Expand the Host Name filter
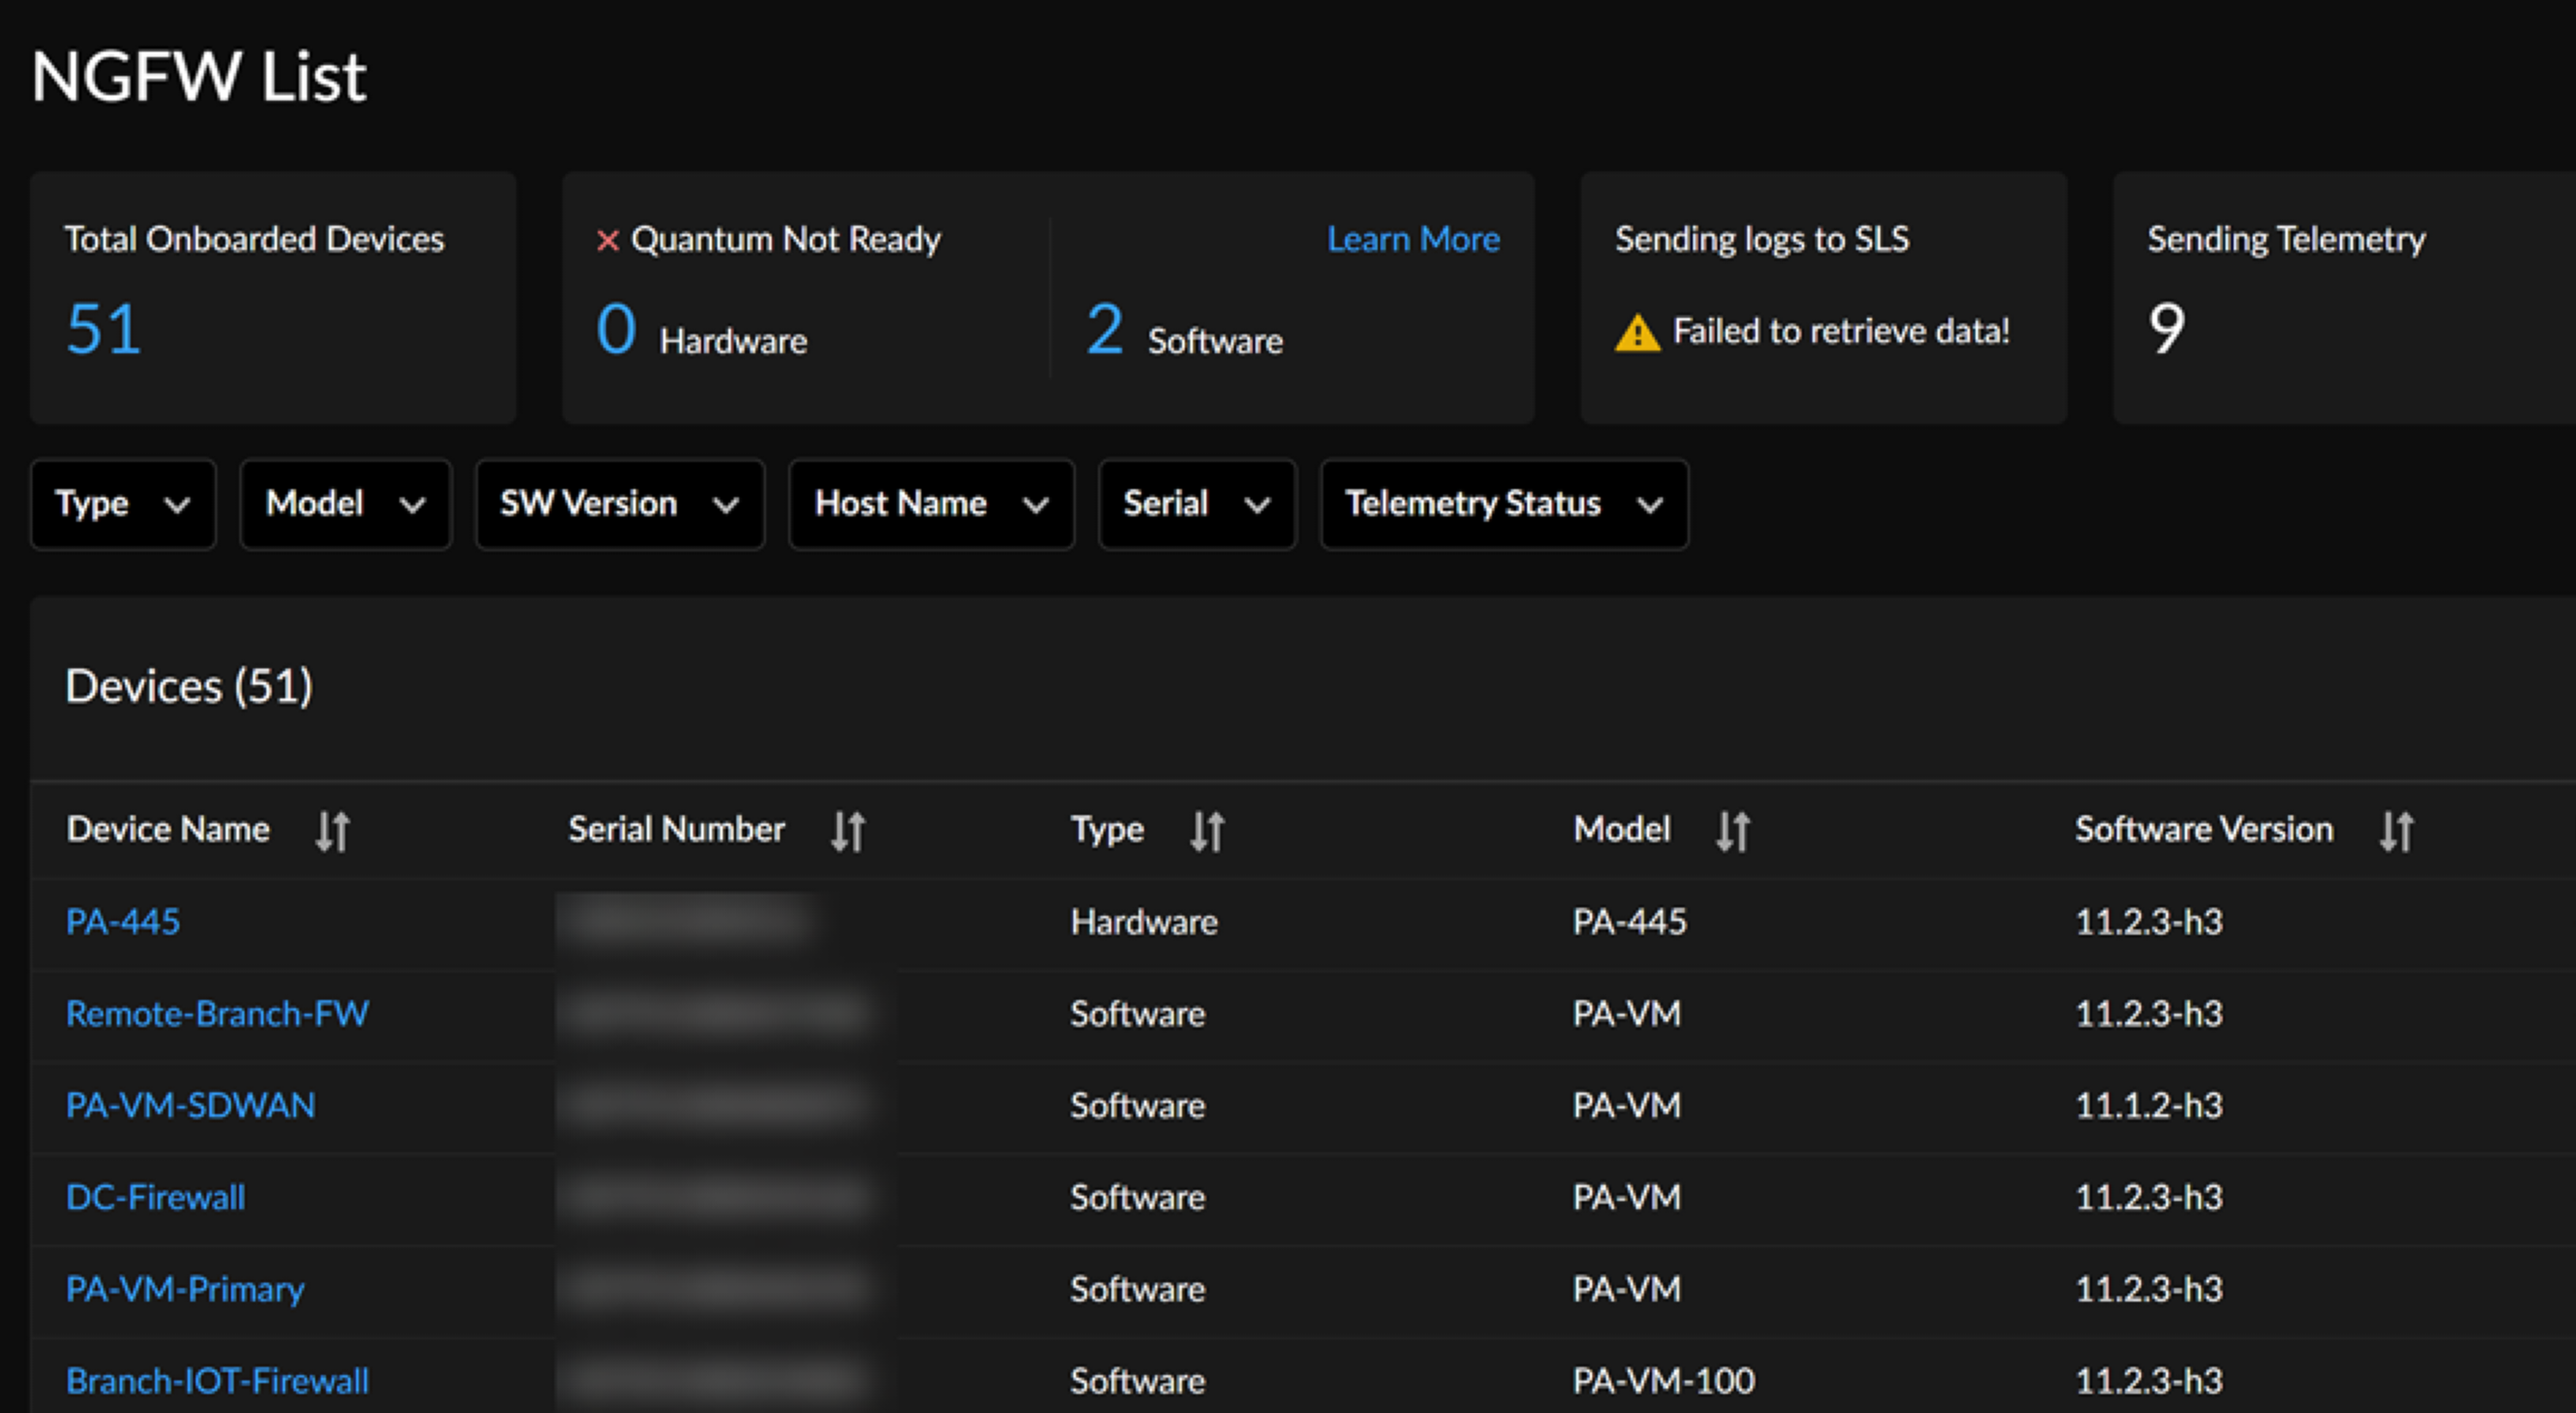The height and width of the screenshot is (1413, 2576). click(x=930, y=504)
